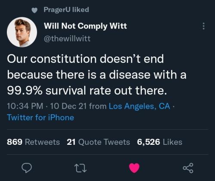
Task: Click the @thewillwitt handle
Action: tap(67, 38)
